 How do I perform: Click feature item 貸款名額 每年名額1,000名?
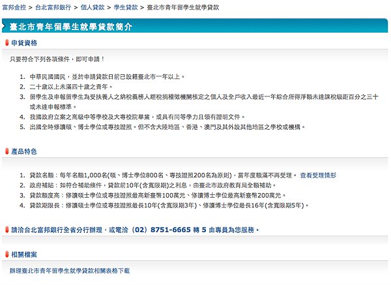click(x=163, y=175)
